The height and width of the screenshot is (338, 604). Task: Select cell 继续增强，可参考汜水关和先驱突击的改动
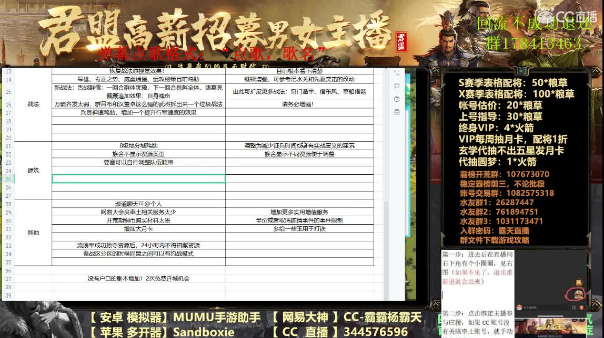point(299,79)
